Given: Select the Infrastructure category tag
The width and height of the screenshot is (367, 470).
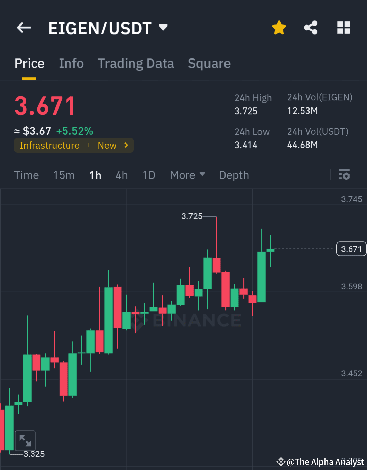Looking at the screenshot, I should (50, 145).
